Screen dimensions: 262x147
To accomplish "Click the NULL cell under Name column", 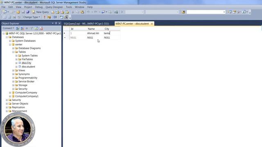I will click(x=95, y=38).
